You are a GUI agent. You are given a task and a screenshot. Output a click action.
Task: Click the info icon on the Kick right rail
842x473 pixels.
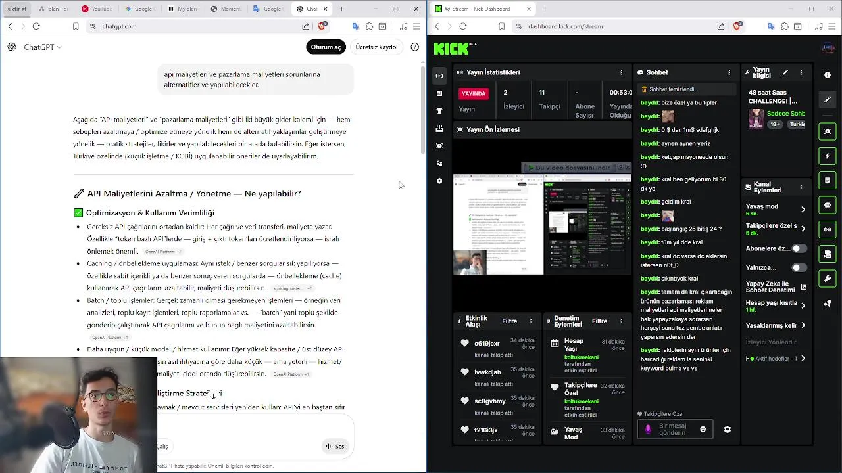tap(828, 75)
